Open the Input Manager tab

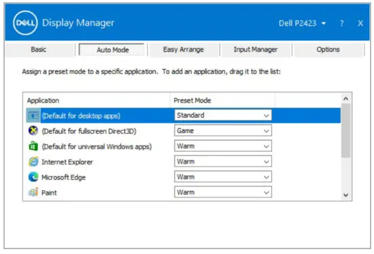click(256, 50)
